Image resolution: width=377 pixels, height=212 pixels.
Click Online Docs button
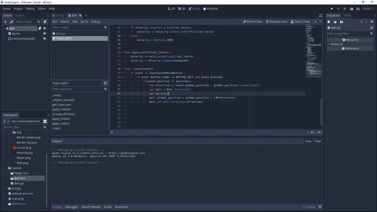[x=253, y=22]
